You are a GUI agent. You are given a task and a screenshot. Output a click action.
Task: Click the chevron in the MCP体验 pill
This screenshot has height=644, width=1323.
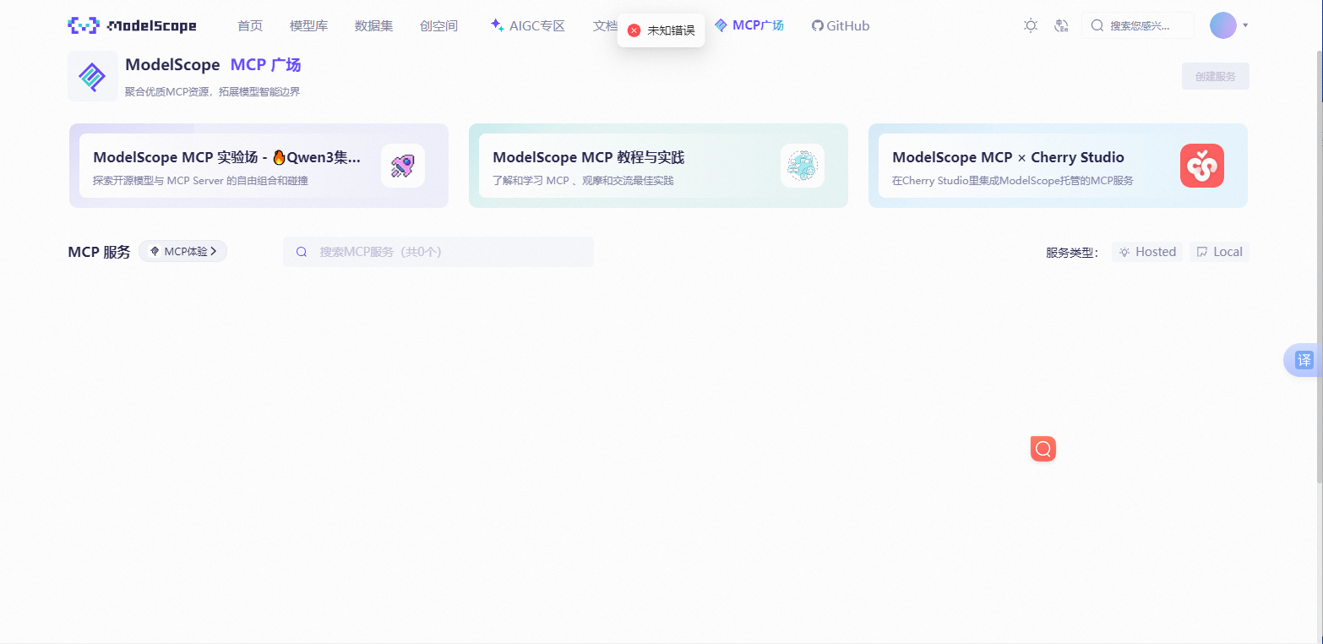click(x=214, y=251)
